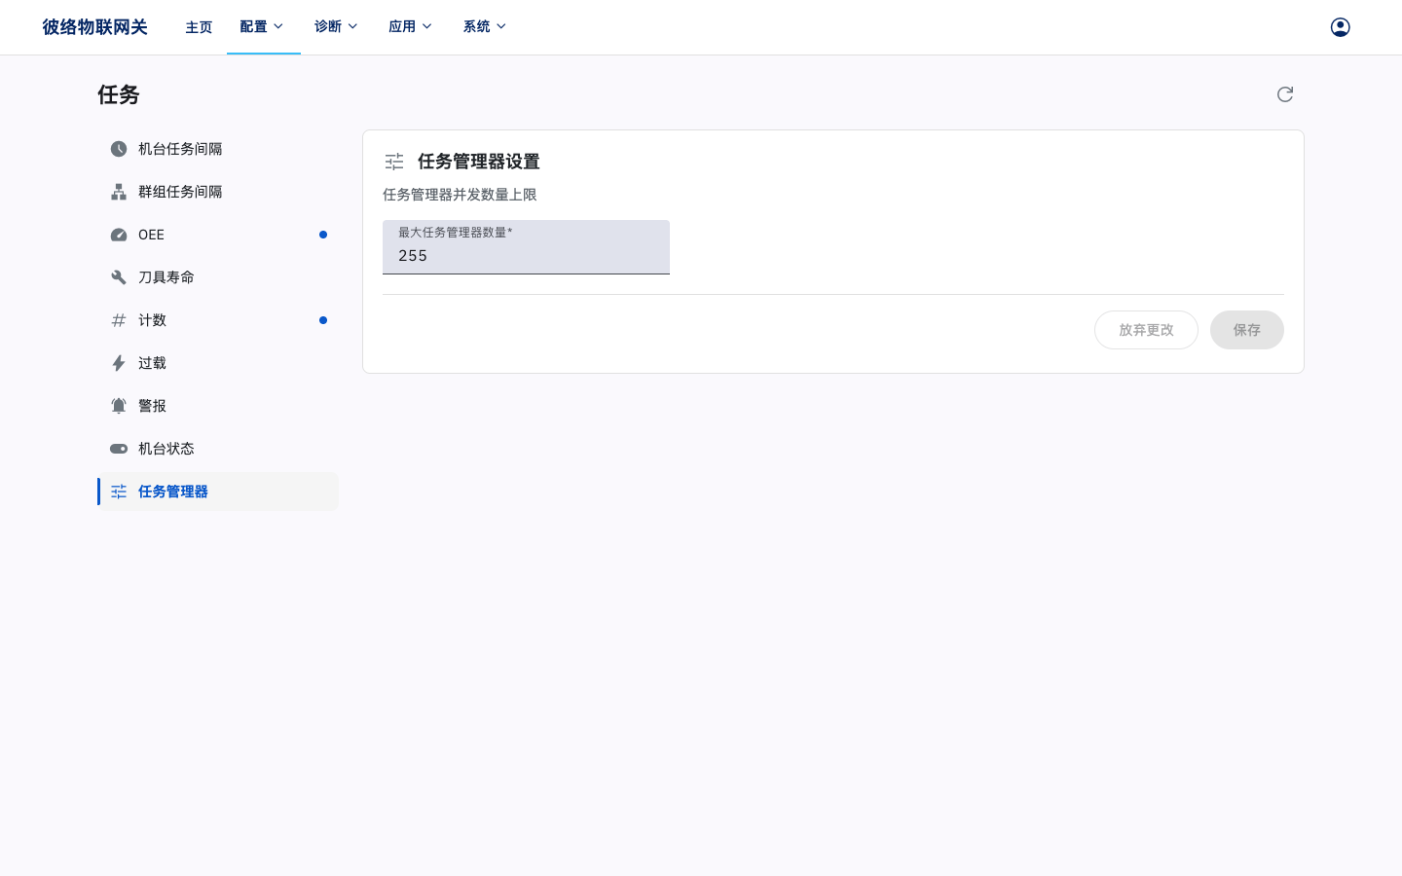Screen dimensions: 1402x876
Task: Expand the 诊断 menu
Action: click(x=337, y=27)
